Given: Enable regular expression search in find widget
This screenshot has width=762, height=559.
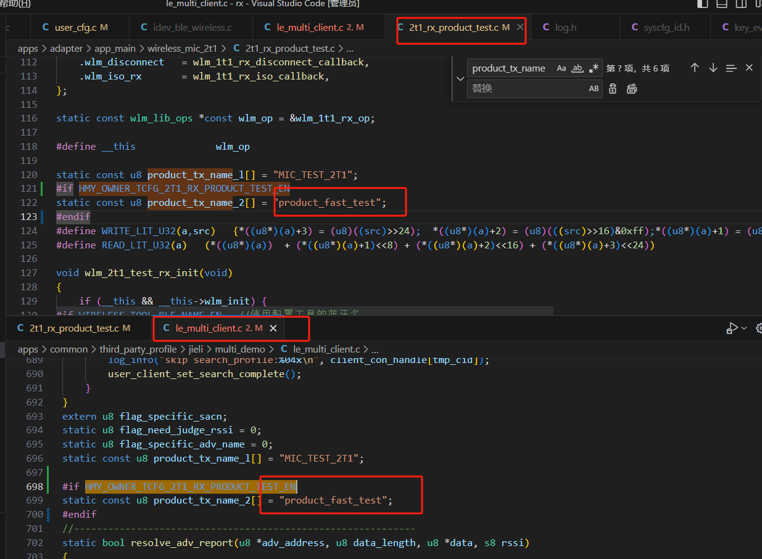Looking at the screenshot, I should [x=594, y=68].
